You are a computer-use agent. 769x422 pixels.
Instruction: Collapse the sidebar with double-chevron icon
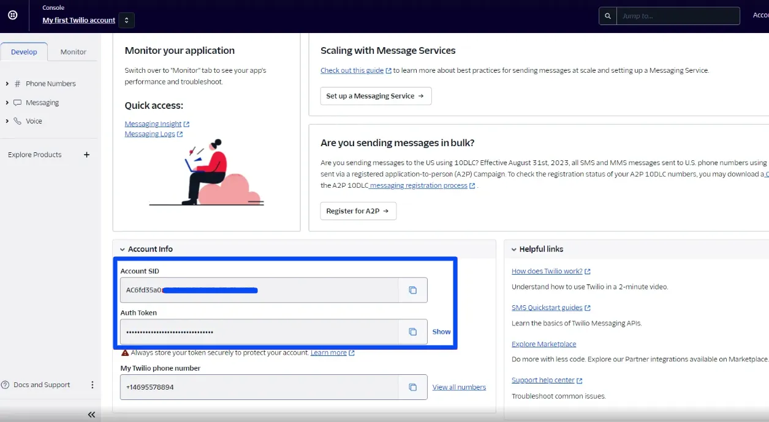click(x=91, y=415)
